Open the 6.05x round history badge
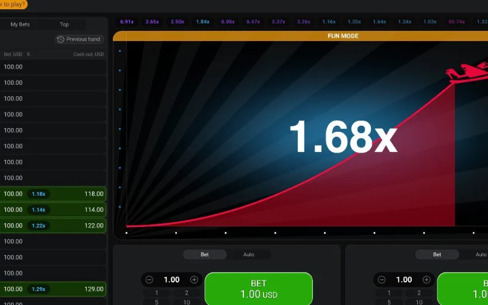This screenshot has width=488, height=305. pos(228,22)
